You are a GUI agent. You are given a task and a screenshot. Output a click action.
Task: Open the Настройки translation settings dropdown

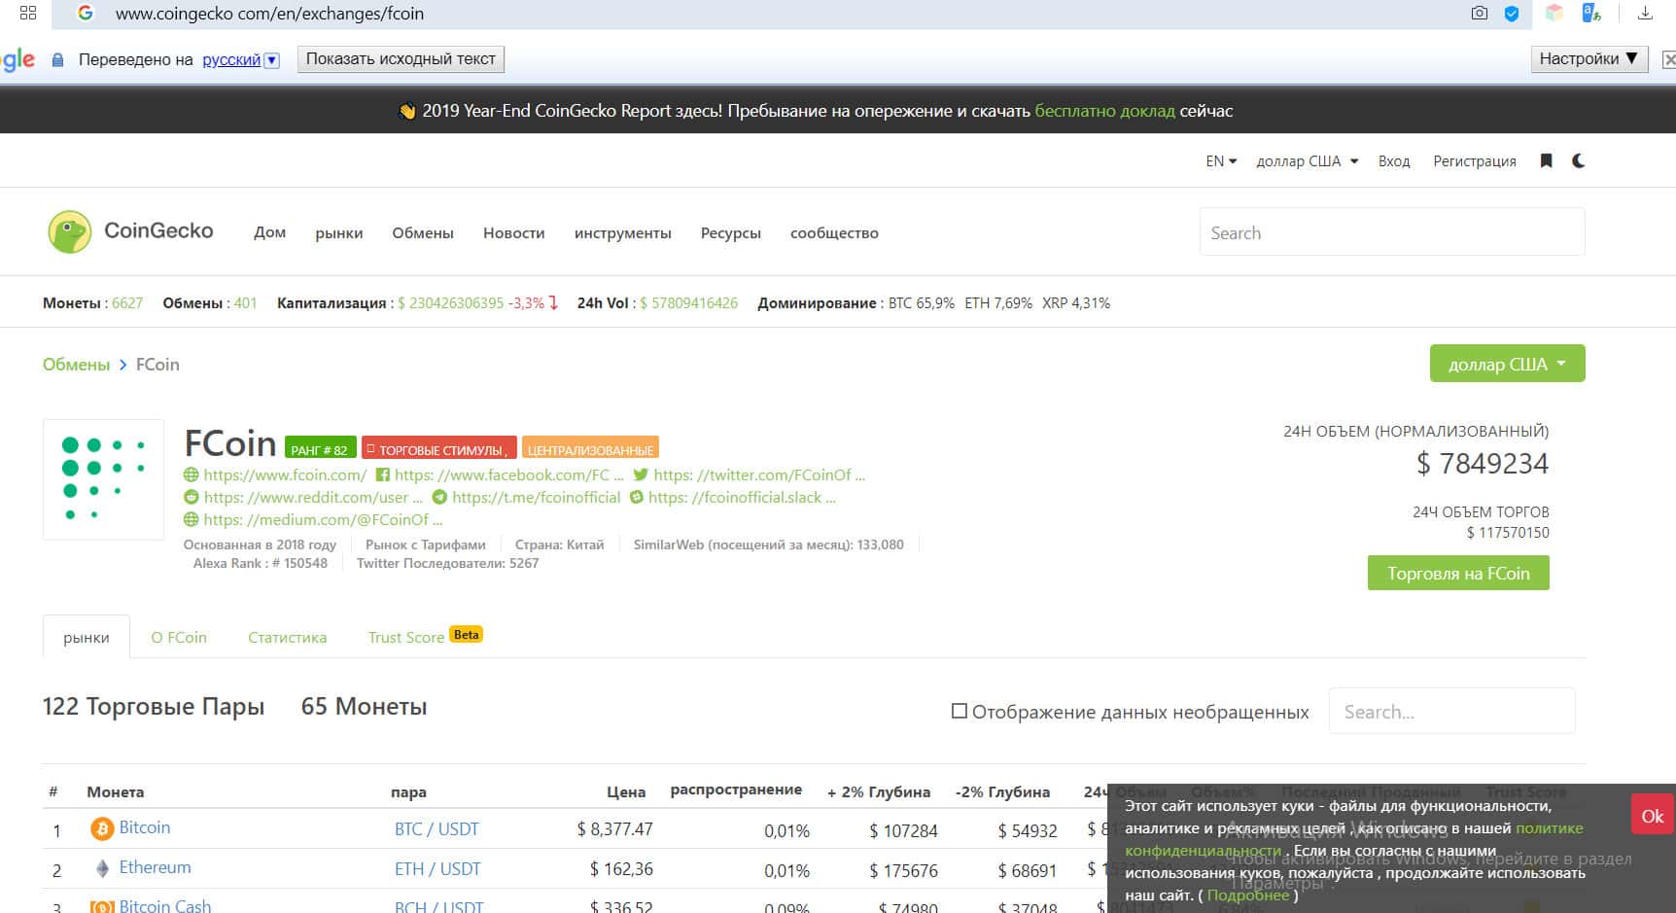1588,59
